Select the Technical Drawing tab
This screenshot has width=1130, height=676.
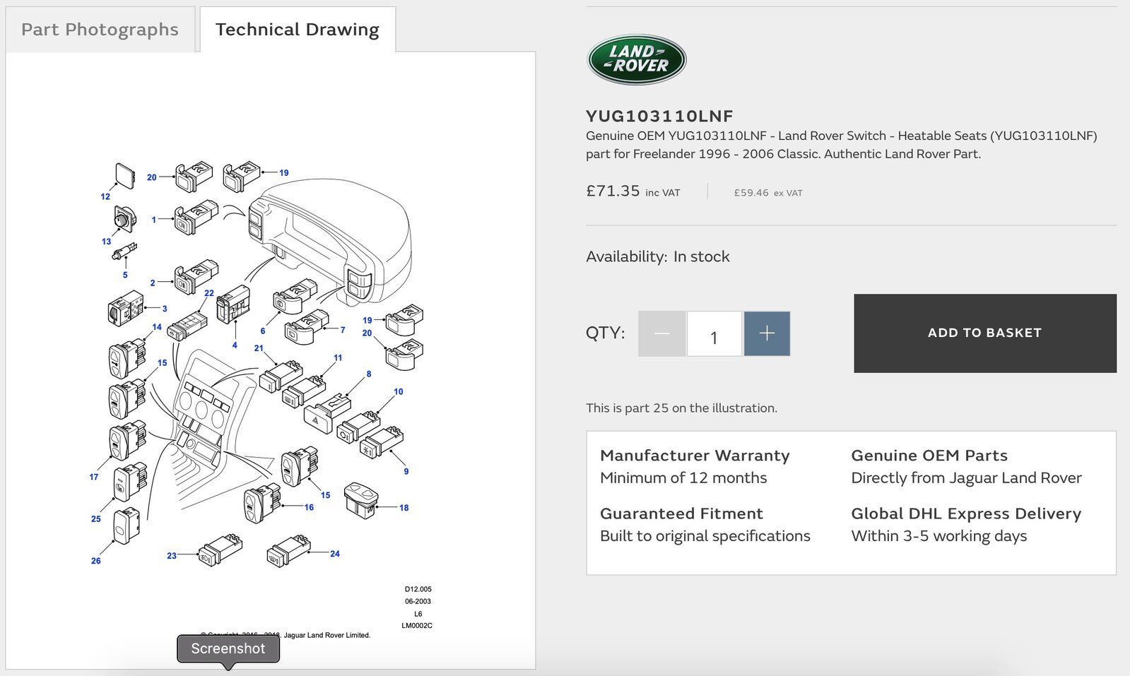click(x=298, y=30)
